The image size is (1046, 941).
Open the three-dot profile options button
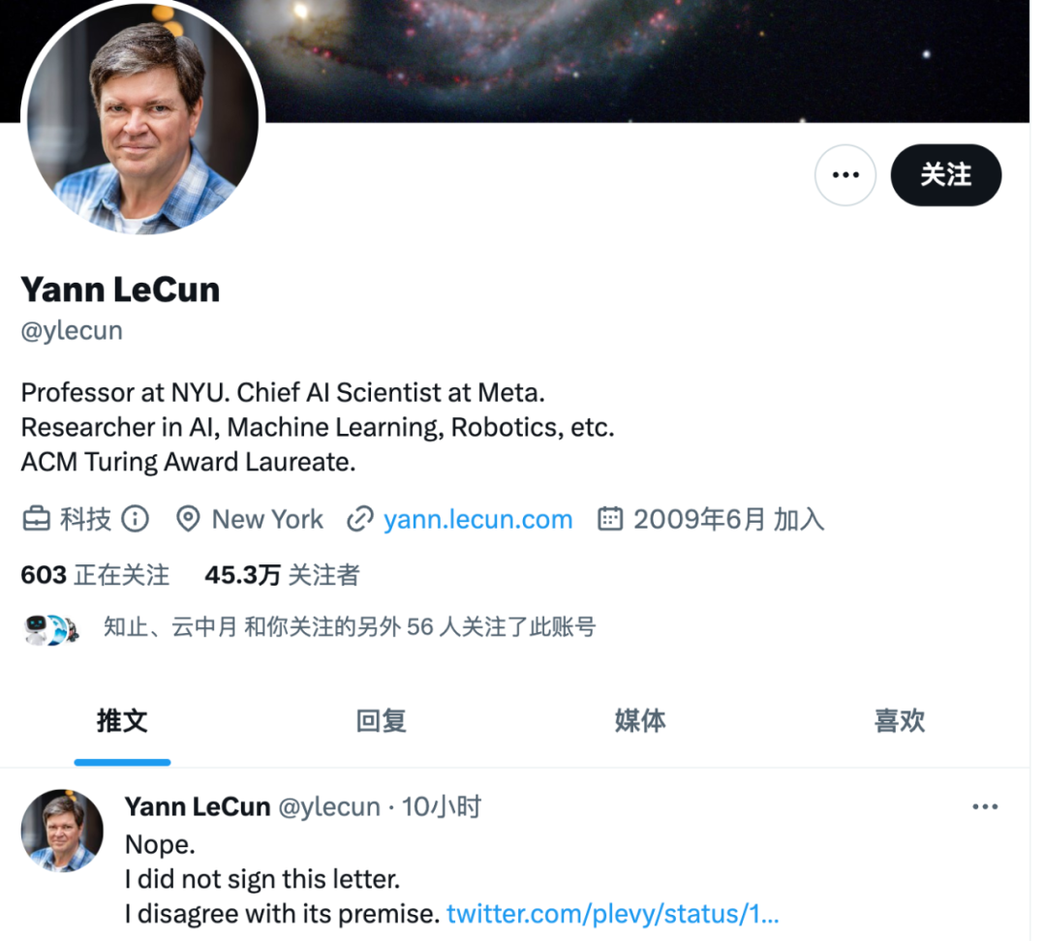846,174
